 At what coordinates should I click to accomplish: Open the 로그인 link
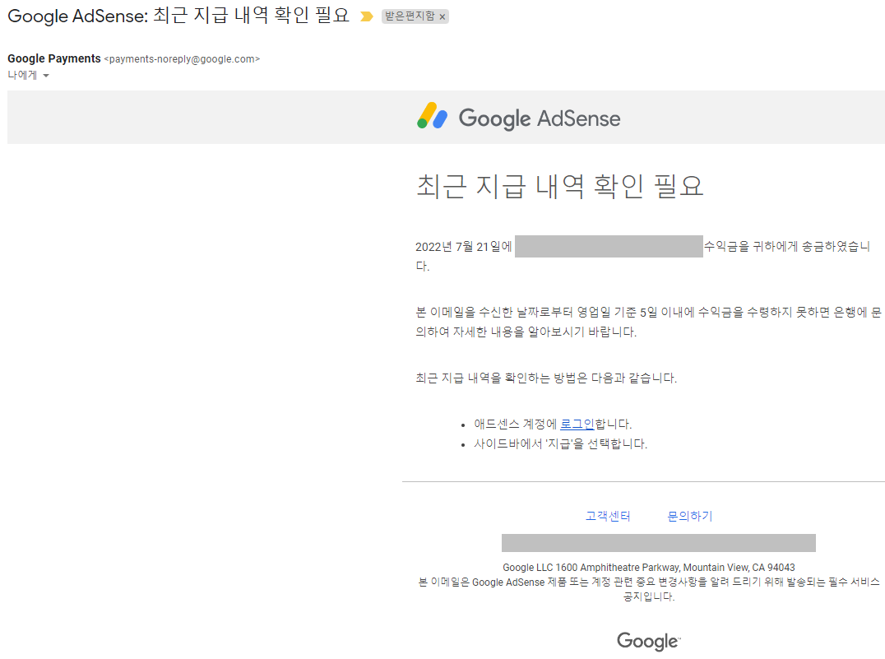pos(577,424)
